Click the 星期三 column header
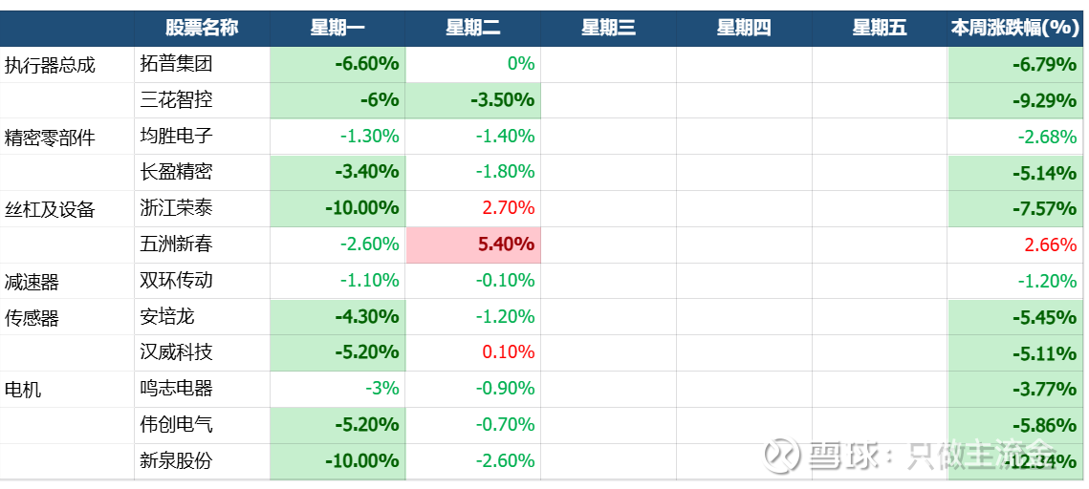Image resolution: width=1089 pixels, height=489 pixels. [608, 28]
